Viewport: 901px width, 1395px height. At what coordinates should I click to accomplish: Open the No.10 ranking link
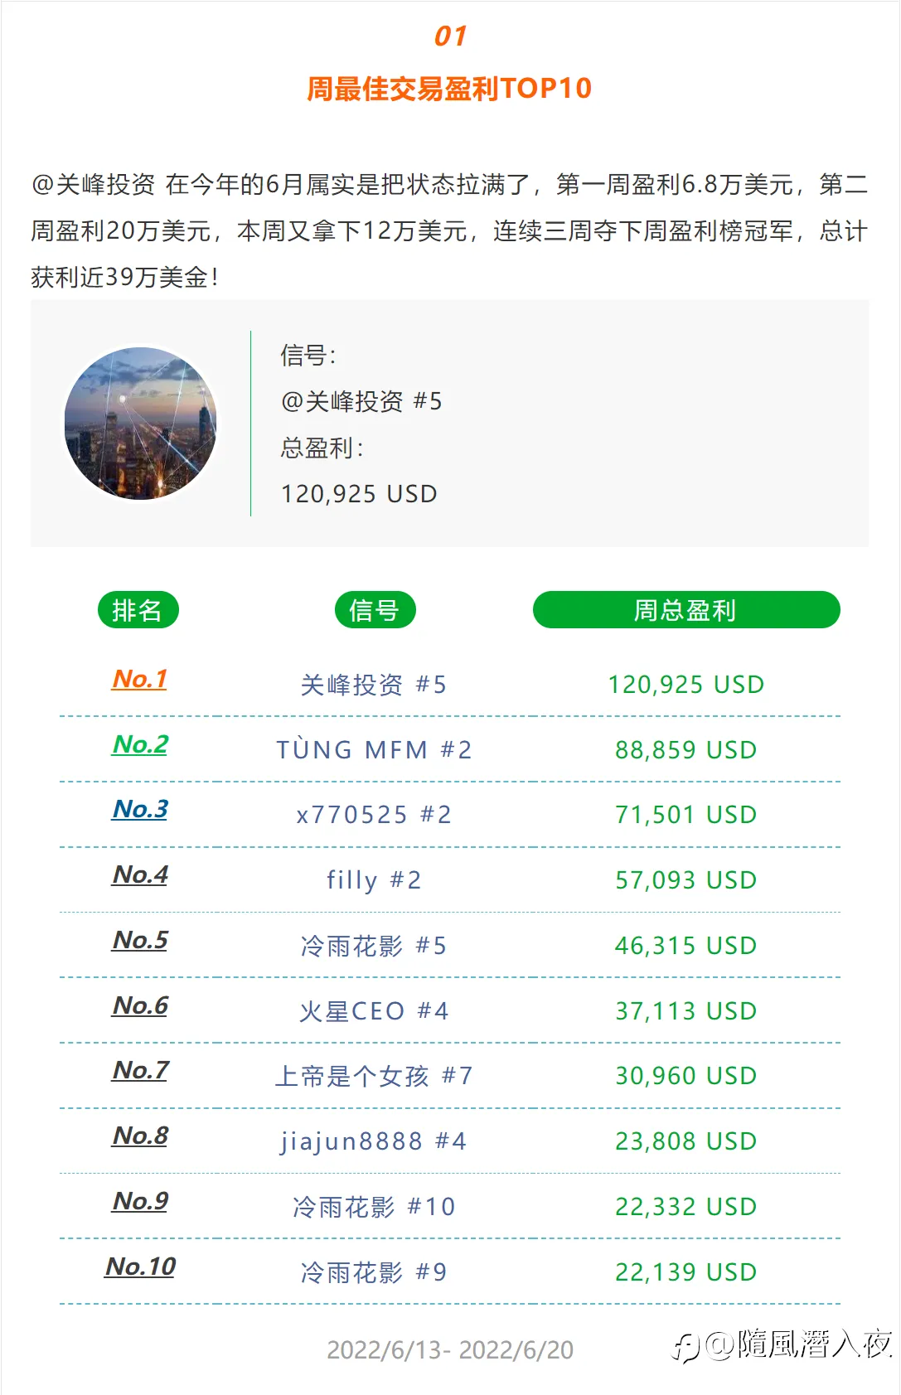coord(140,1267)
